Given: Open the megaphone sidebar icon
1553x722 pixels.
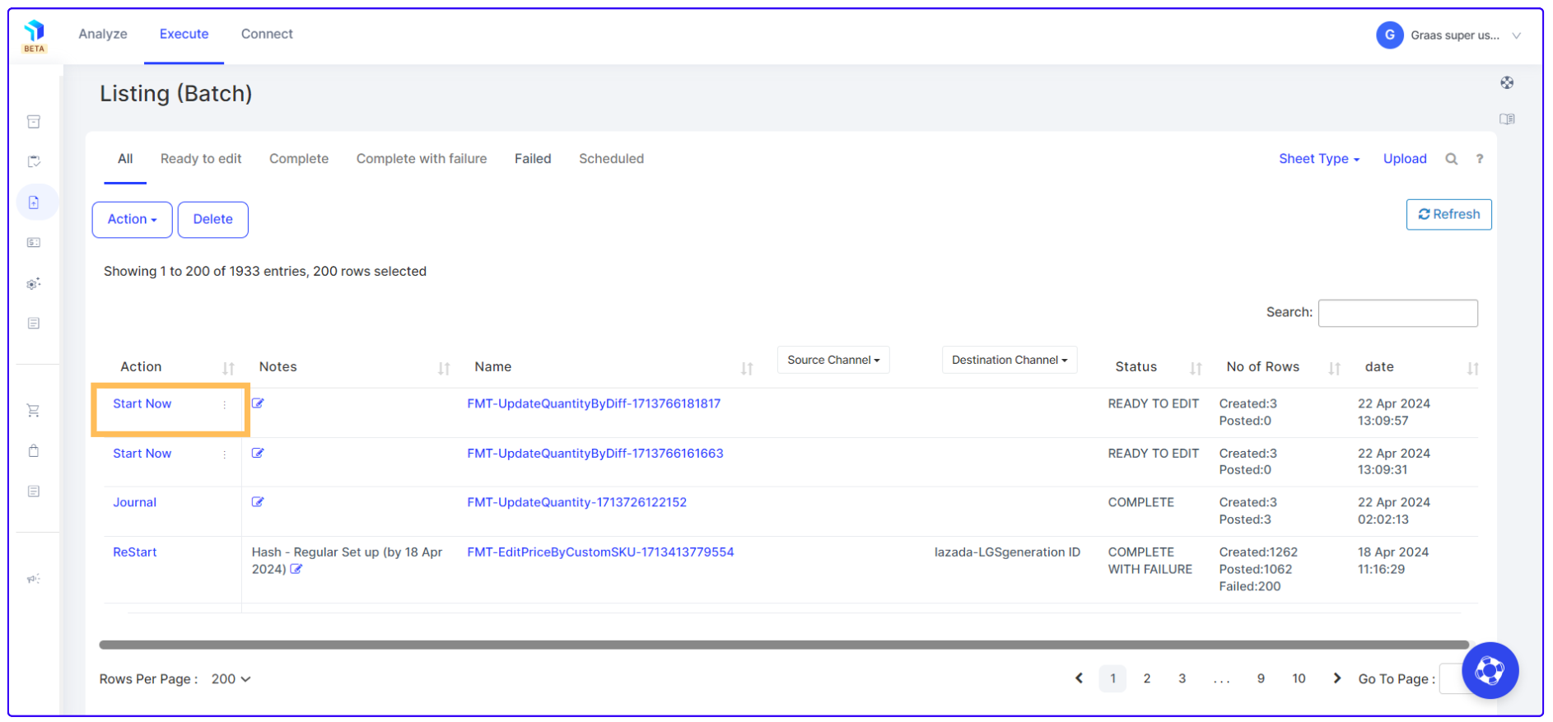Looking at the screenshot, I should [34, 579].
